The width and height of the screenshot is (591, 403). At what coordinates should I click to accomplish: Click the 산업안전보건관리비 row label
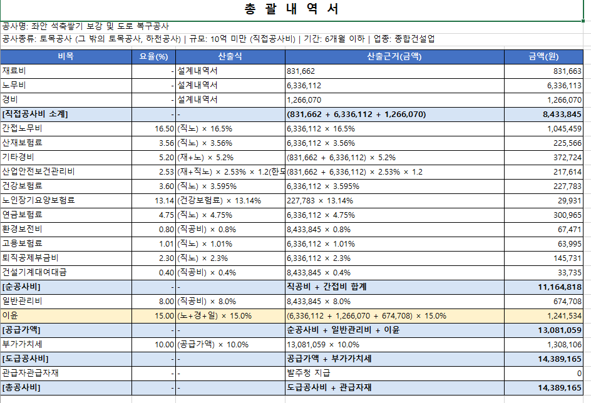pos(66,171)
